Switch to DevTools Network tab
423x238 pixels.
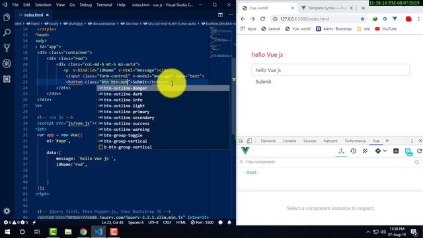coord(330,141)
